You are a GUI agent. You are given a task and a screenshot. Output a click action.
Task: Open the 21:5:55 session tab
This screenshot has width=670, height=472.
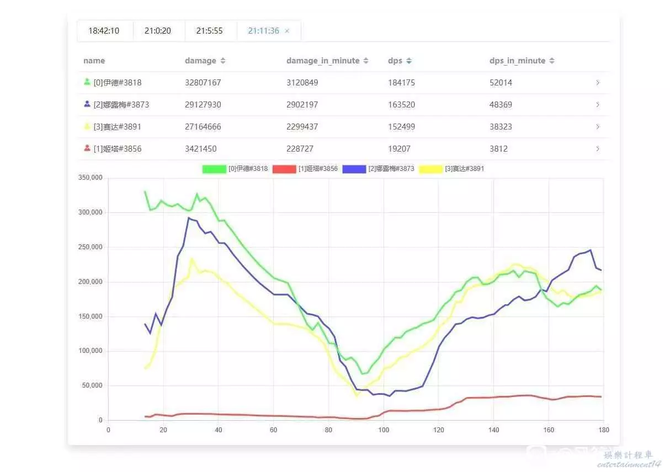pyautogui.click(x=210, y=31)
